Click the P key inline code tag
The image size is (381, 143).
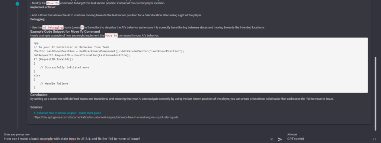coord(82,27)
